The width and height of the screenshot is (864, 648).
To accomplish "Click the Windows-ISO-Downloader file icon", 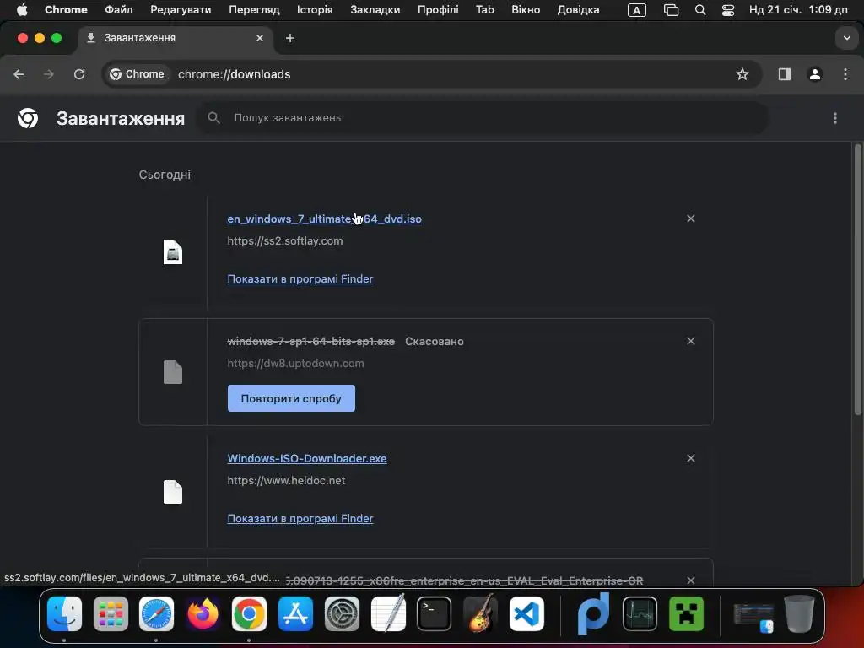I will tap(173, 492).
